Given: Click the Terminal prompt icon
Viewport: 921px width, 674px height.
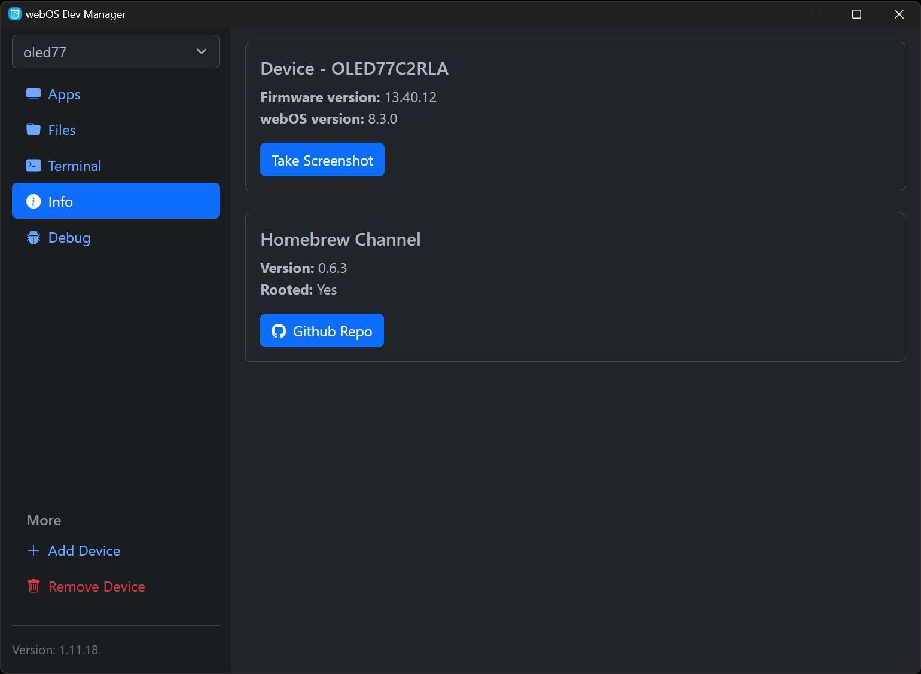Looking at the screenshot, I should tap(33, 166).
